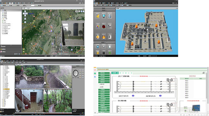Open the stairwell wooden door camera feed

pos(29,101)
